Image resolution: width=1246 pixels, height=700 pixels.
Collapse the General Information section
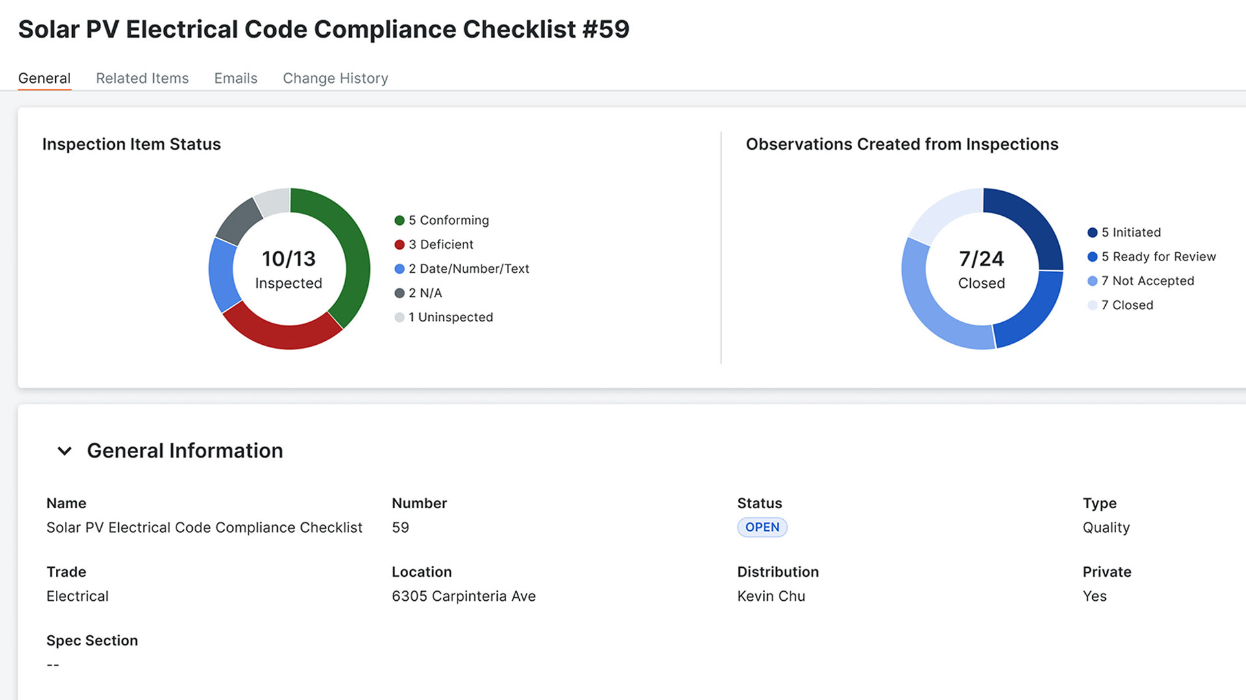tap(65, 451)
